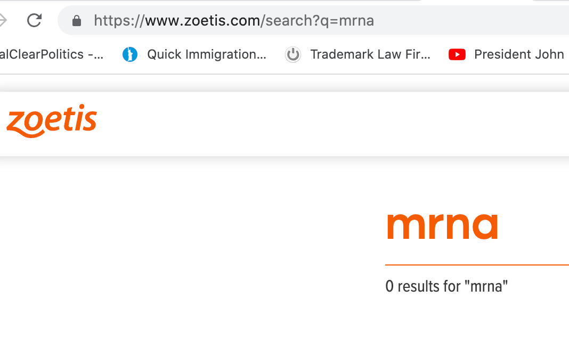Click the red YouTube bookmark favicon

pyautogui.click(x=457, y=54)
